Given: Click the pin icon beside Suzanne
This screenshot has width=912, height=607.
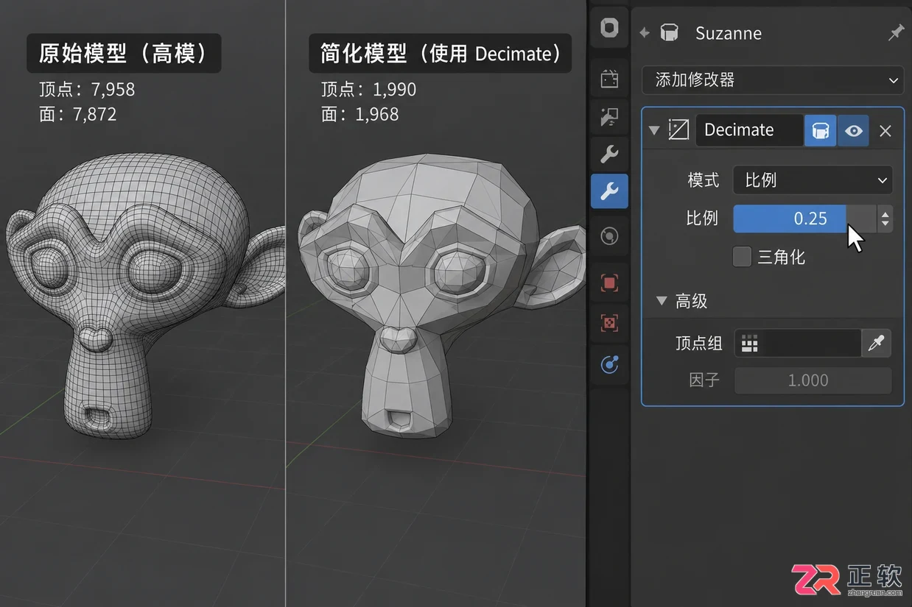Looking at the screenshot, I should point(896,33).
